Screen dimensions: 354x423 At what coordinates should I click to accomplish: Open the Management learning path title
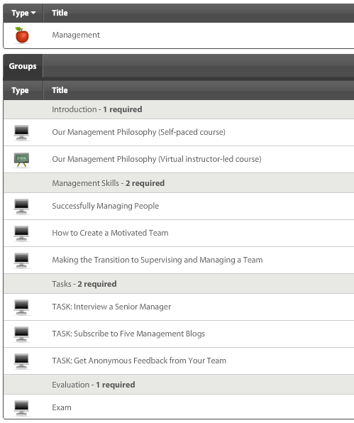[x=76, y=35]
